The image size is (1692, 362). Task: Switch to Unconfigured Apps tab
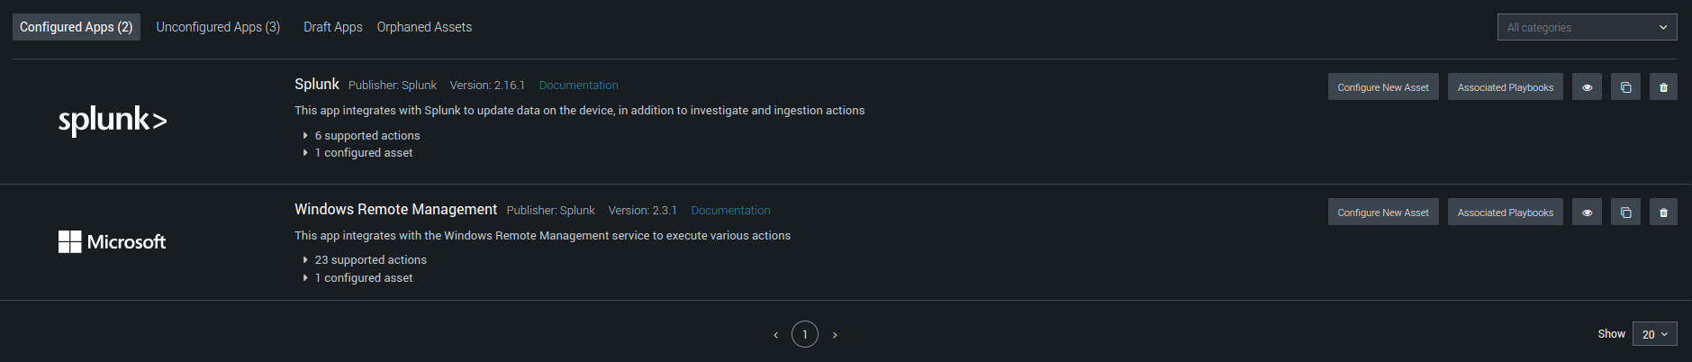click(x=218, y=27)
